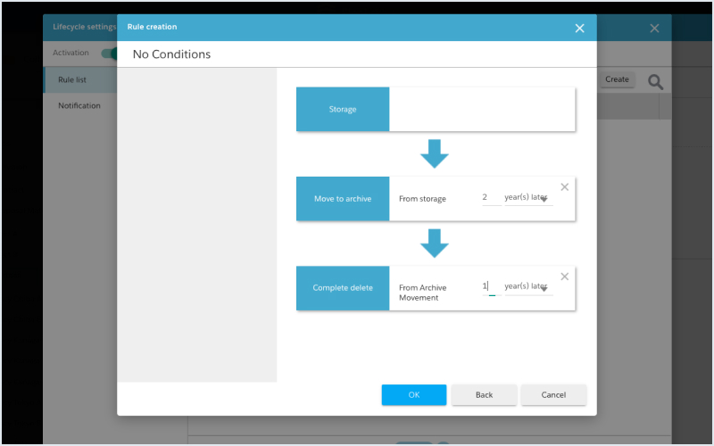Remove the Move to archive step

[564, 187]
